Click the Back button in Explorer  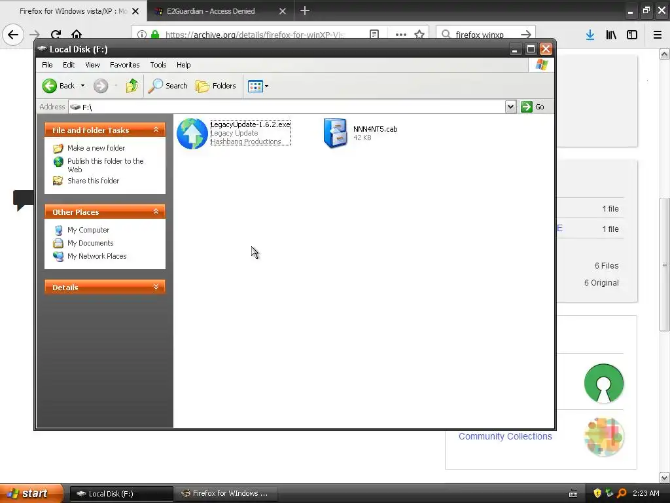point(59,86)
